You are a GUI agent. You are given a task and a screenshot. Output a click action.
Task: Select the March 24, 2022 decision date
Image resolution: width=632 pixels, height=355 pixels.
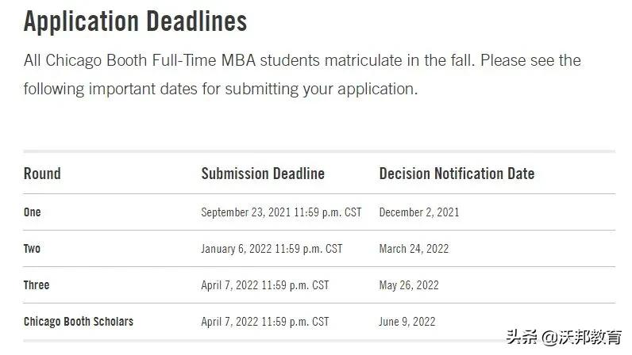tap(414, 249)
